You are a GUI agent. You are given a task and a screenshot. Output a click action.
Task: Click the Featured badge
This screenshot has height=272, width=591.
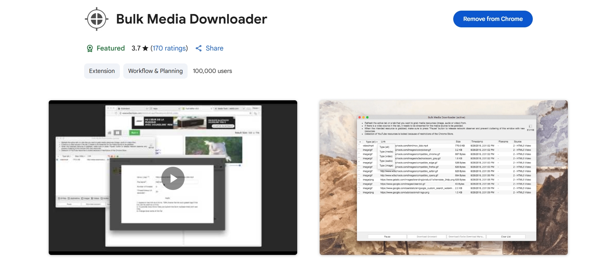coord(106,48)
